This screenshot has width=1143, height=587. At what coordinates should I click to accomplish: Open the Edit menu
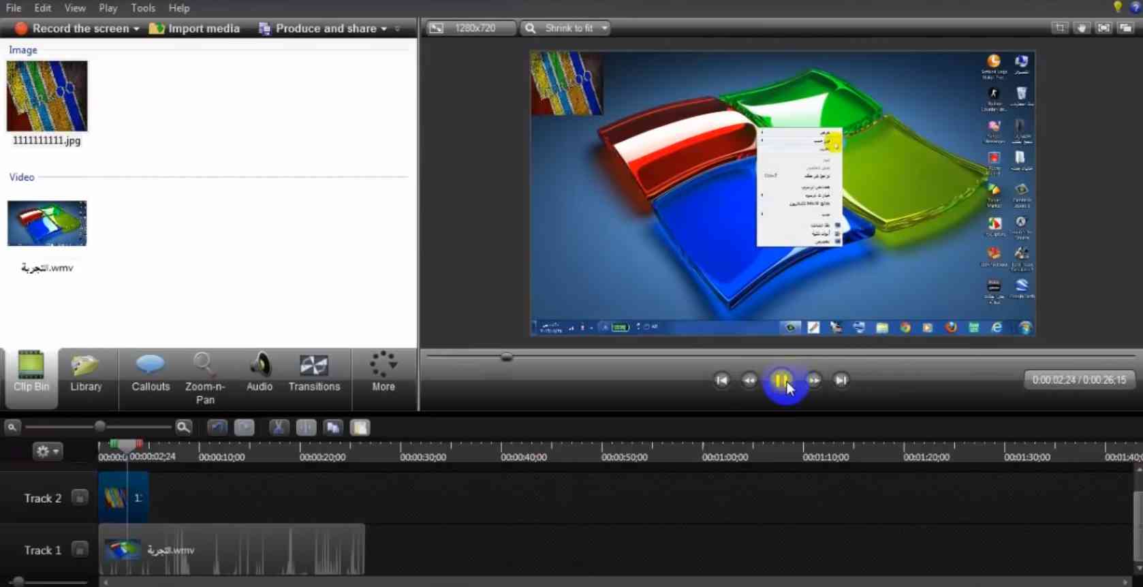click(43, 8)
